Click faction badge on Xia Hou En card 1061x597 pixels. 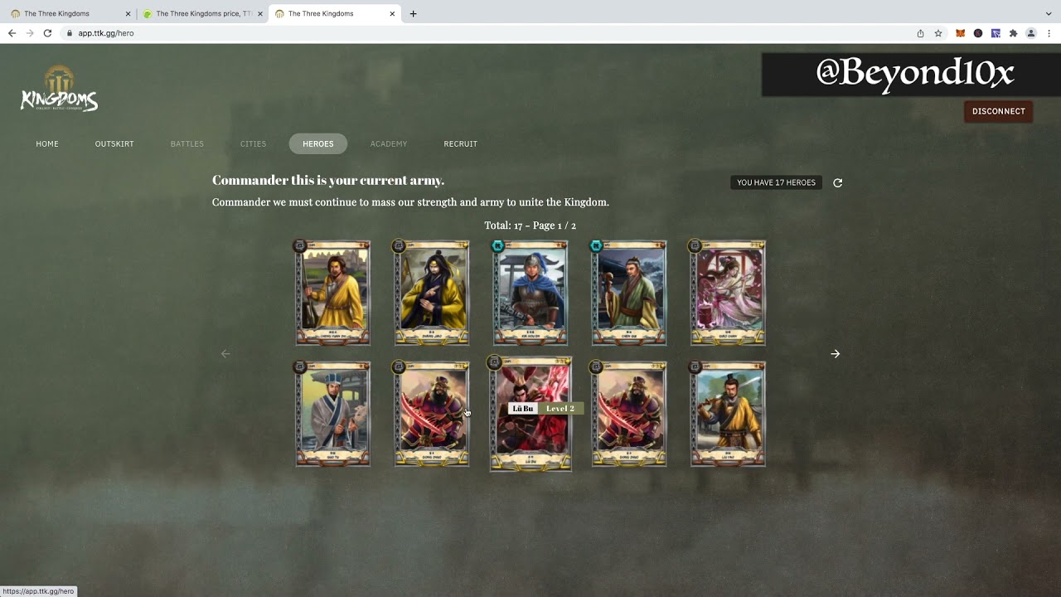(497, 245)
